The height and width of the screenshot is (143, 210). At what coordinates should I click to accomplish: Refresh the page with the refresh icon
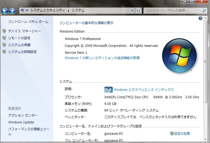[x=138, y=11]
